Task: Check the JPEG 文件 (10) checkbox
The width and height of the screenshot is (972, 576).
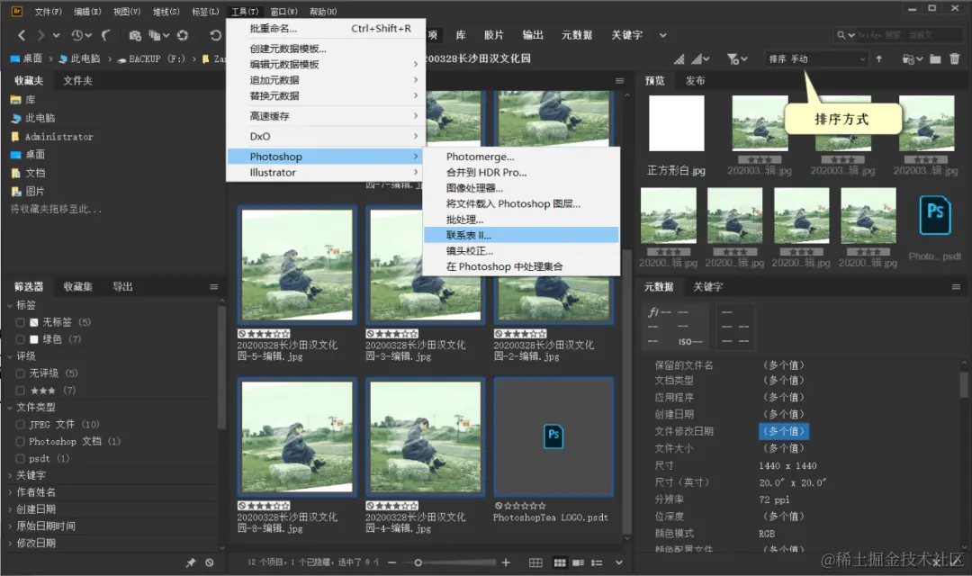Action: pyautogui.click(x=20, y=425)
